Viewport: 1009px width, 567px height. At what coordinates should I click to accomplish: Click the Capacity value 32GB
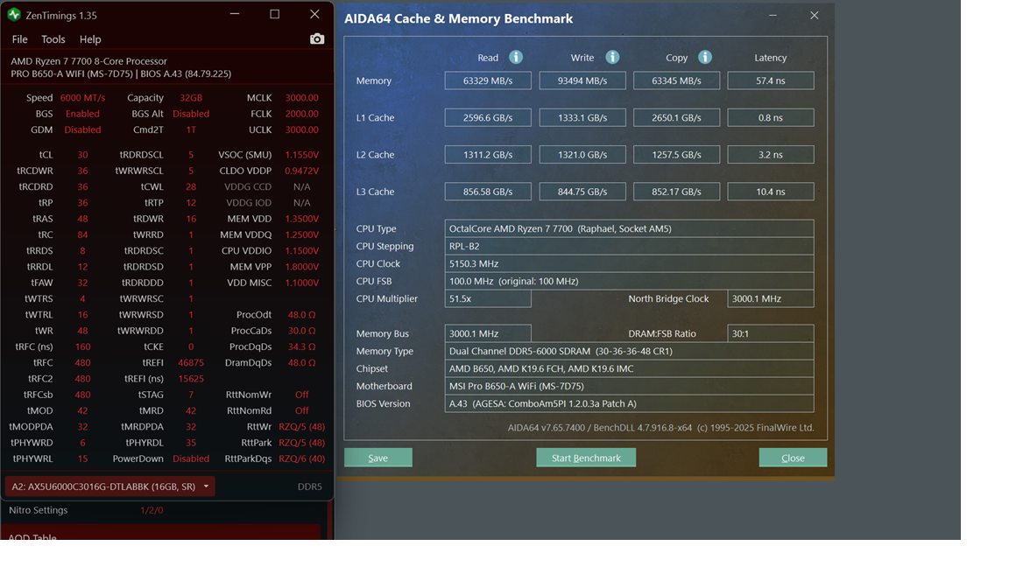point(191,98)
